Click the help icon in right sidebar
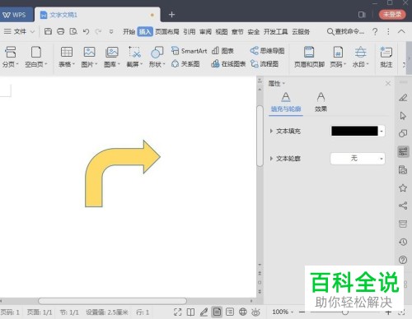The width and height of the screenshot is (412, 319). 403,260
